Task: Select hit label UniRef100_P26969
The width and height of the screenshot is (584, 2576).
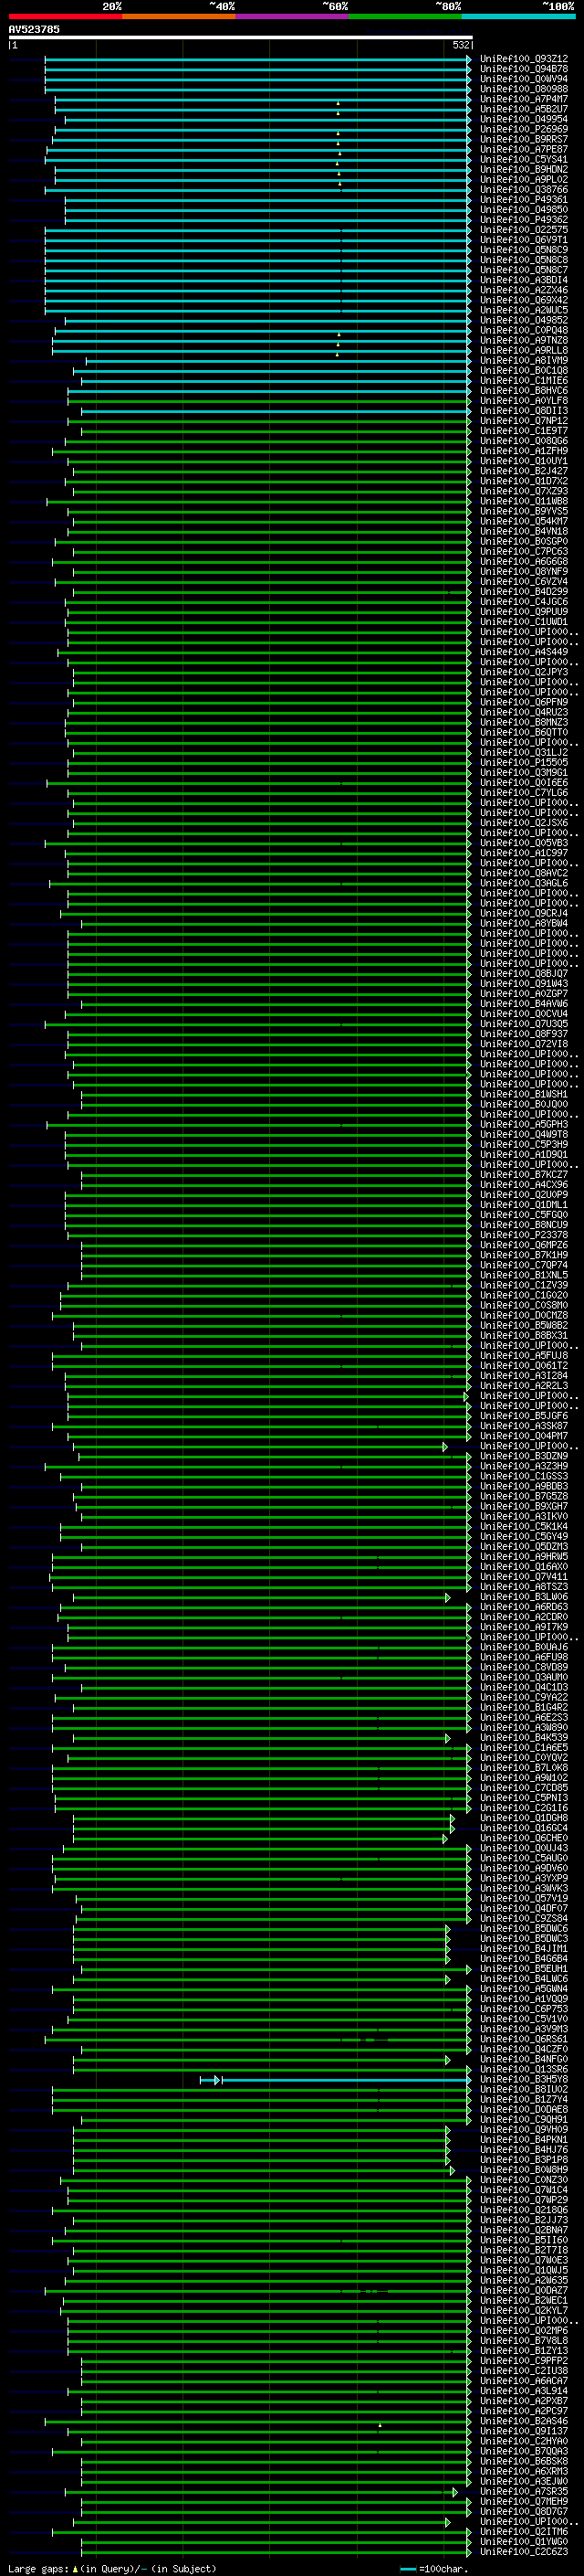Action: tap(524, 129)
